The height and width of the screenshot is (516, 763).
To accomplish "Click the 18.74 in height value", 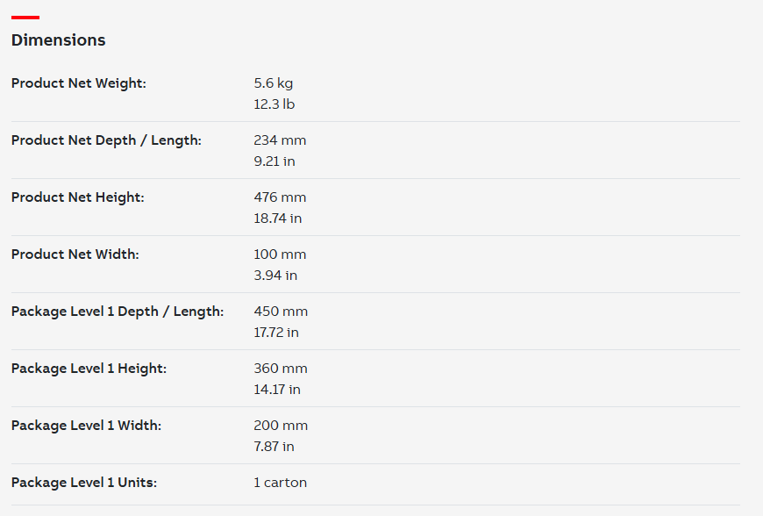I will 278,219.
